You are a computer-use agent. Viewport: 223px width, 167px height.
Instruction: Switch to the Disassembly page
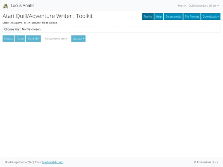click(x=173, y=16)
